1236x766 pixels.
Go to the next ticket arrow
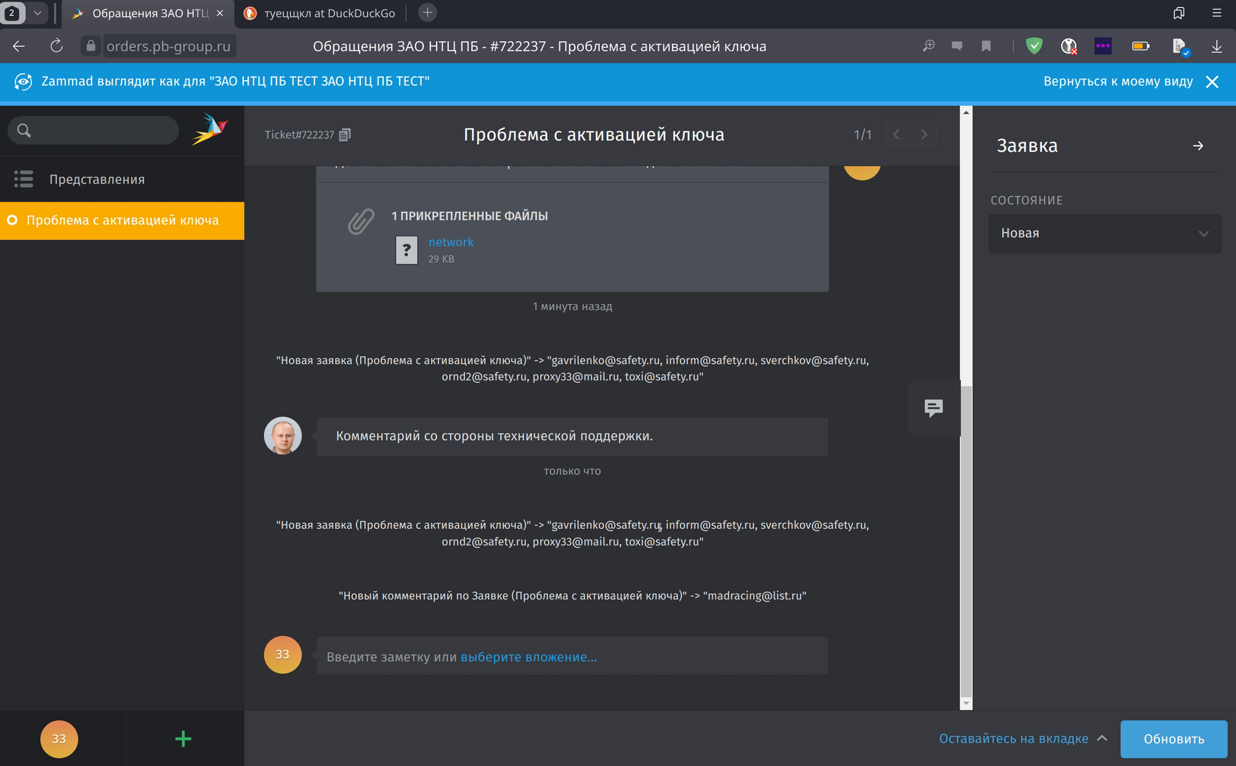[x=924, y=134]
